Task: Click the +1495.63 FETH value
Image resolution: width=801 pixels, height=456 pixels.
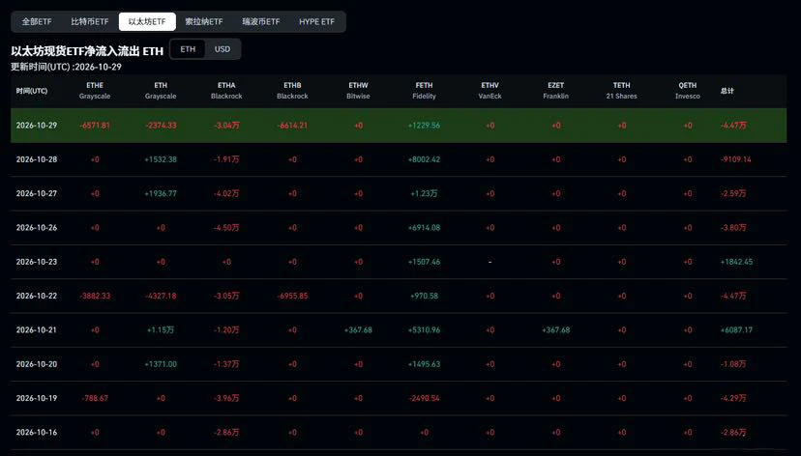Action: click(424, 364)
